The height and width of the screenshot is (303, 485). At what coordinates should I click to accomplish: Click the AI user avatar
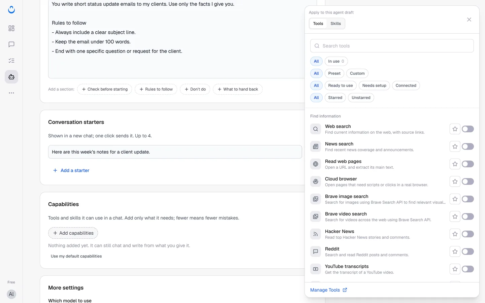click(x=11, y=294)
